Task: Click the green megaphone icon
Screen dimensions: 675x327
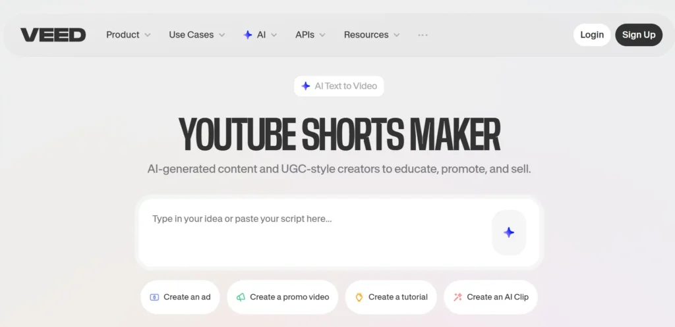Action: (241, 297)
